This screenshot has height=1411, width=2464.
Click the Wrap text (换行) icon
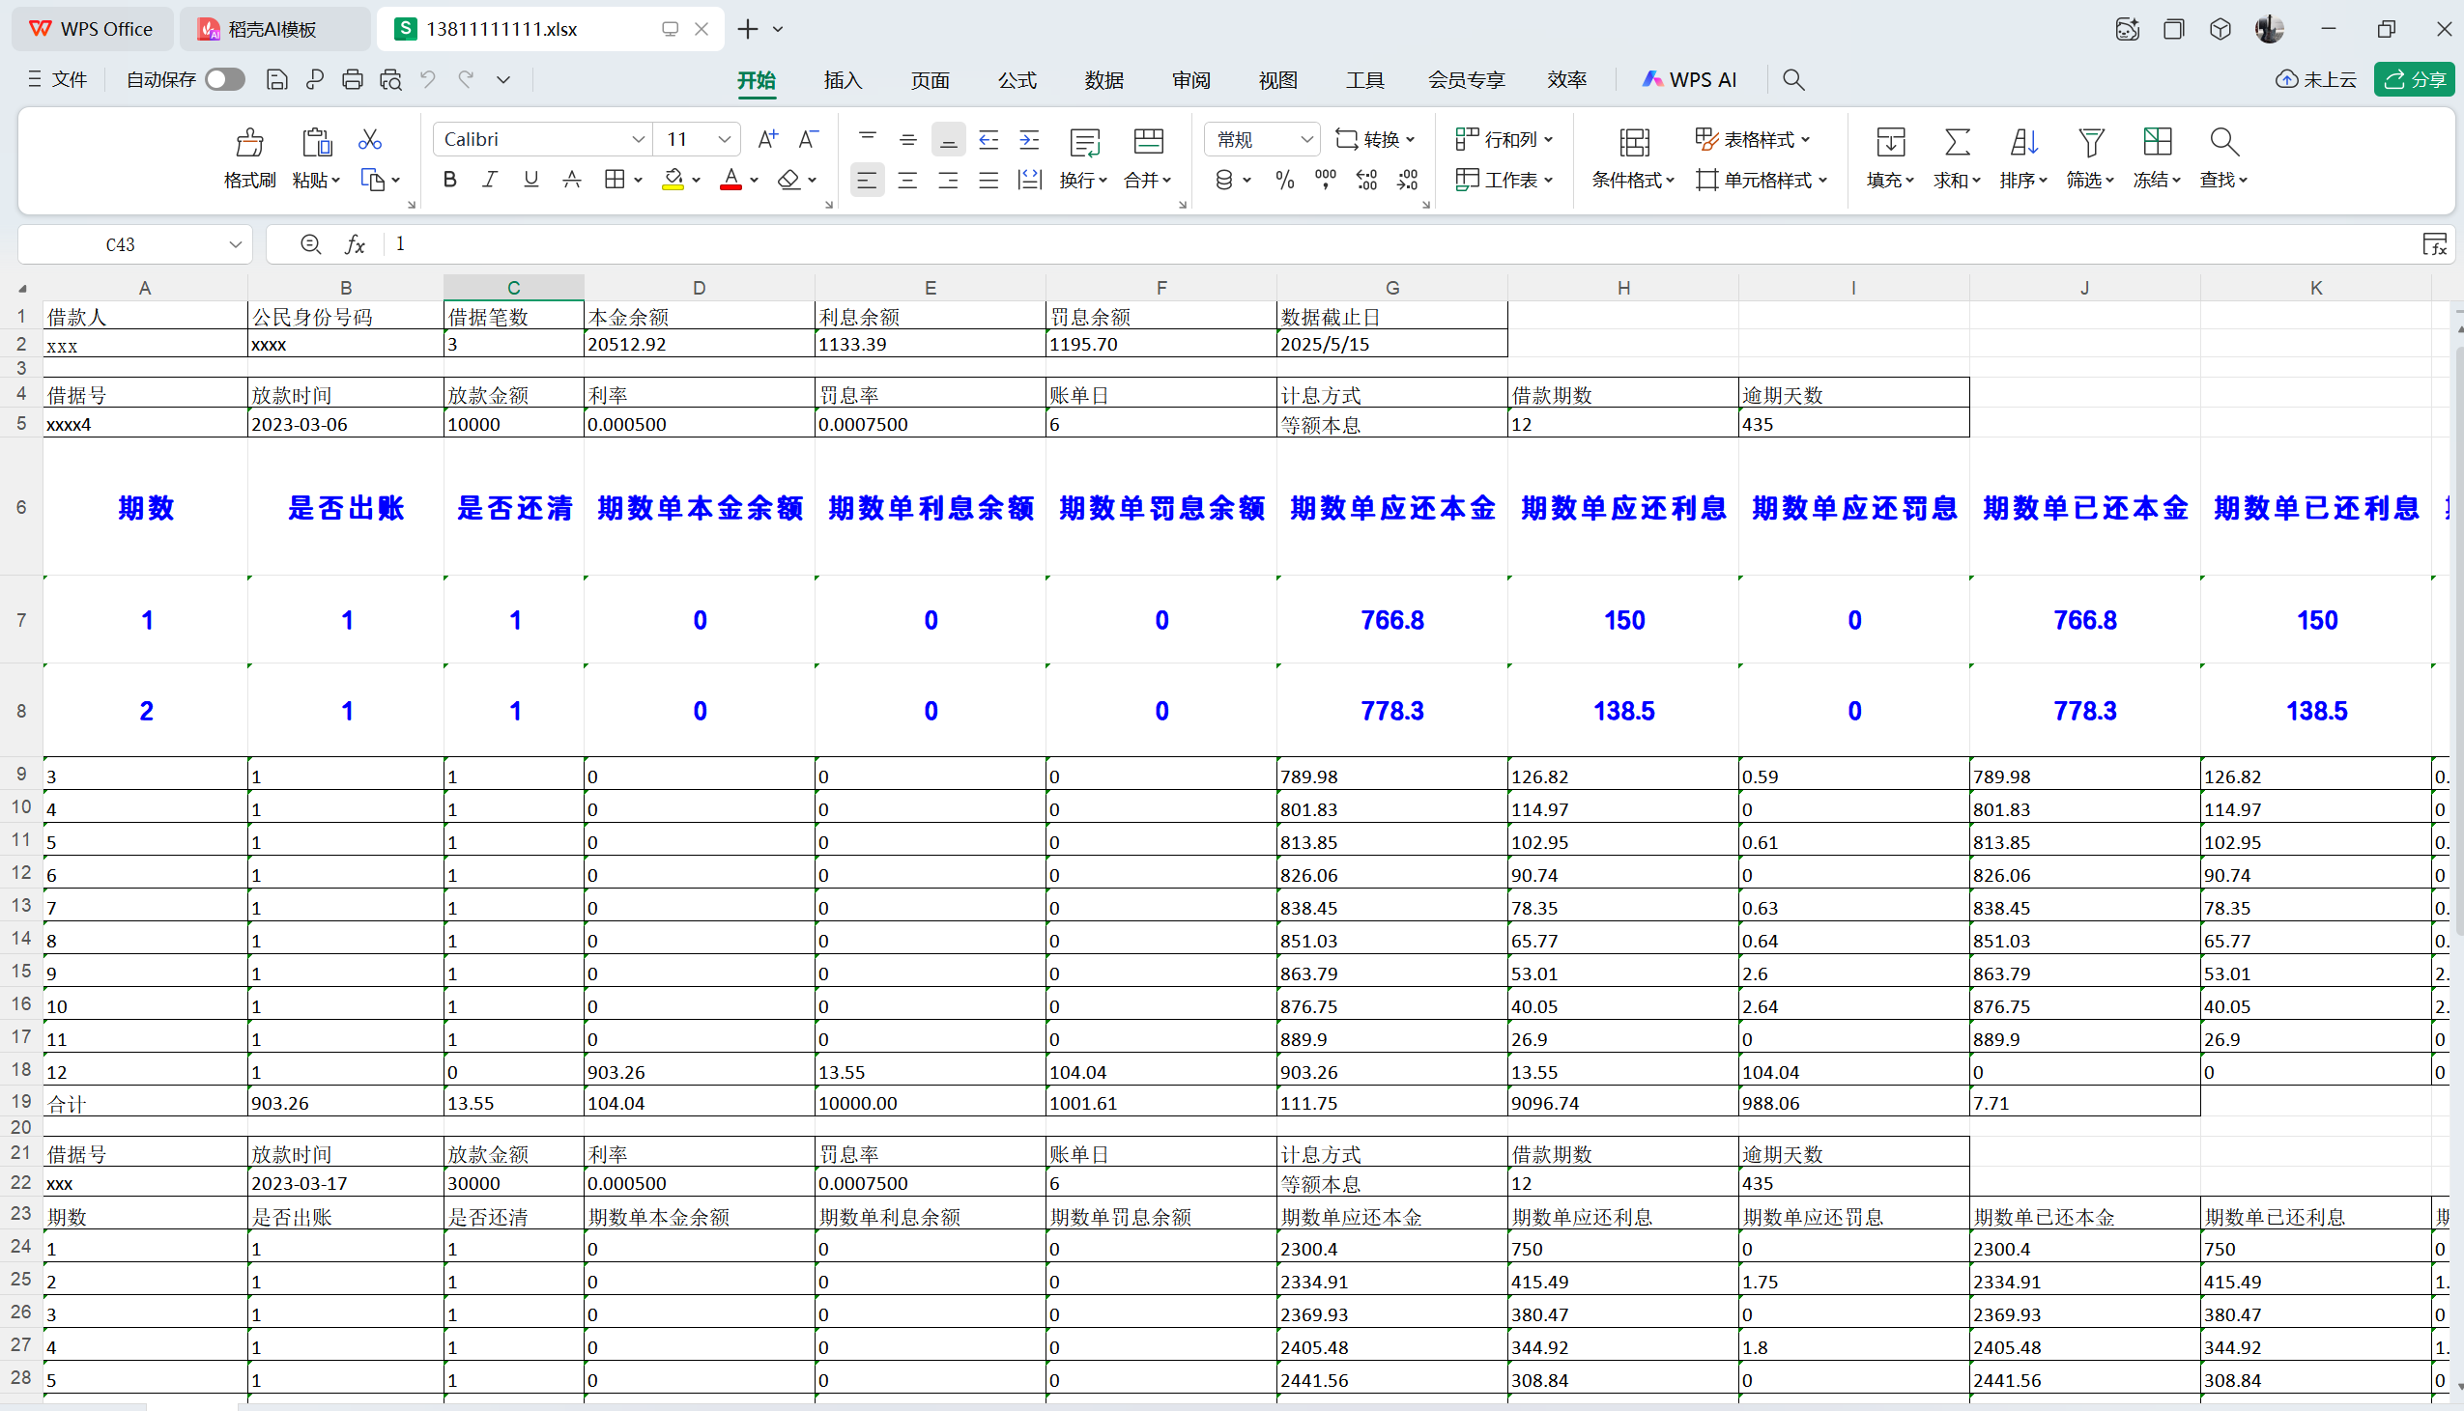coord(1084,144)
